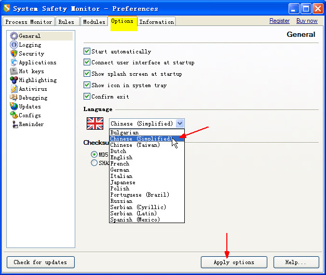This screenshot has width=326, height=275.
Task: Open Debugging settings label
Action: pos(33,98)
